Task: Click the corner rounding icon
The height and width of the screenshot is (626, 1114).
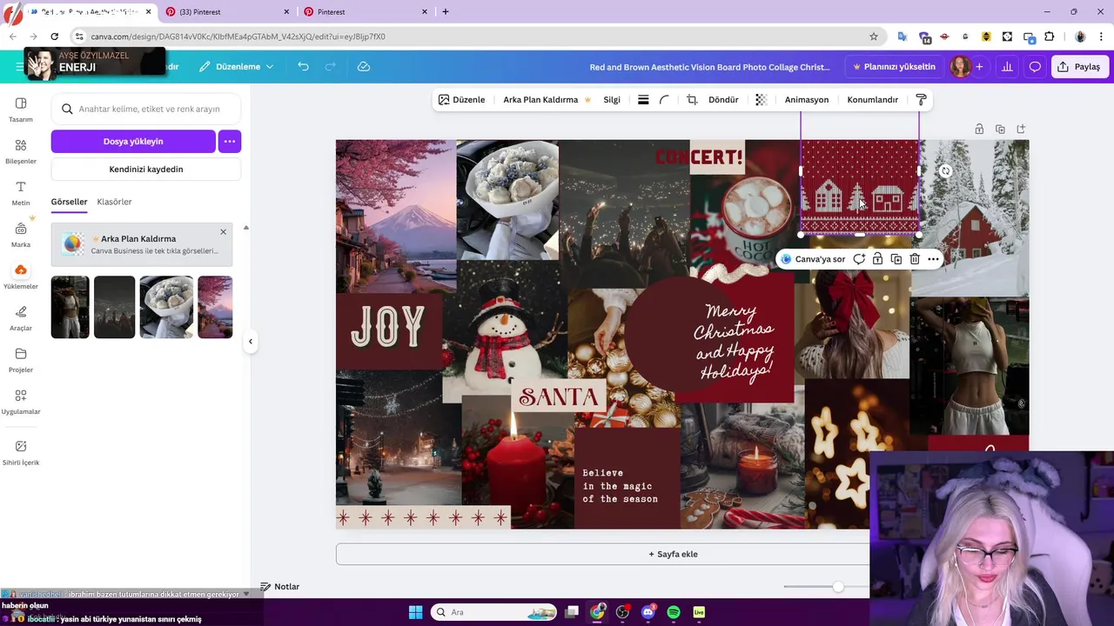Action: pos(664,100)
